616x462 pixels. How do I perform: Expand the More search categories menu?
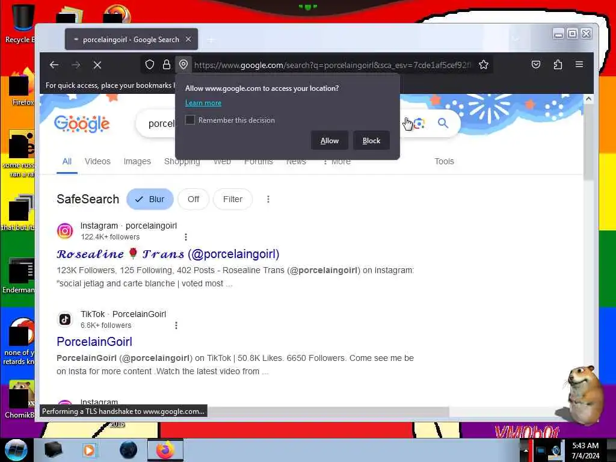337,162
